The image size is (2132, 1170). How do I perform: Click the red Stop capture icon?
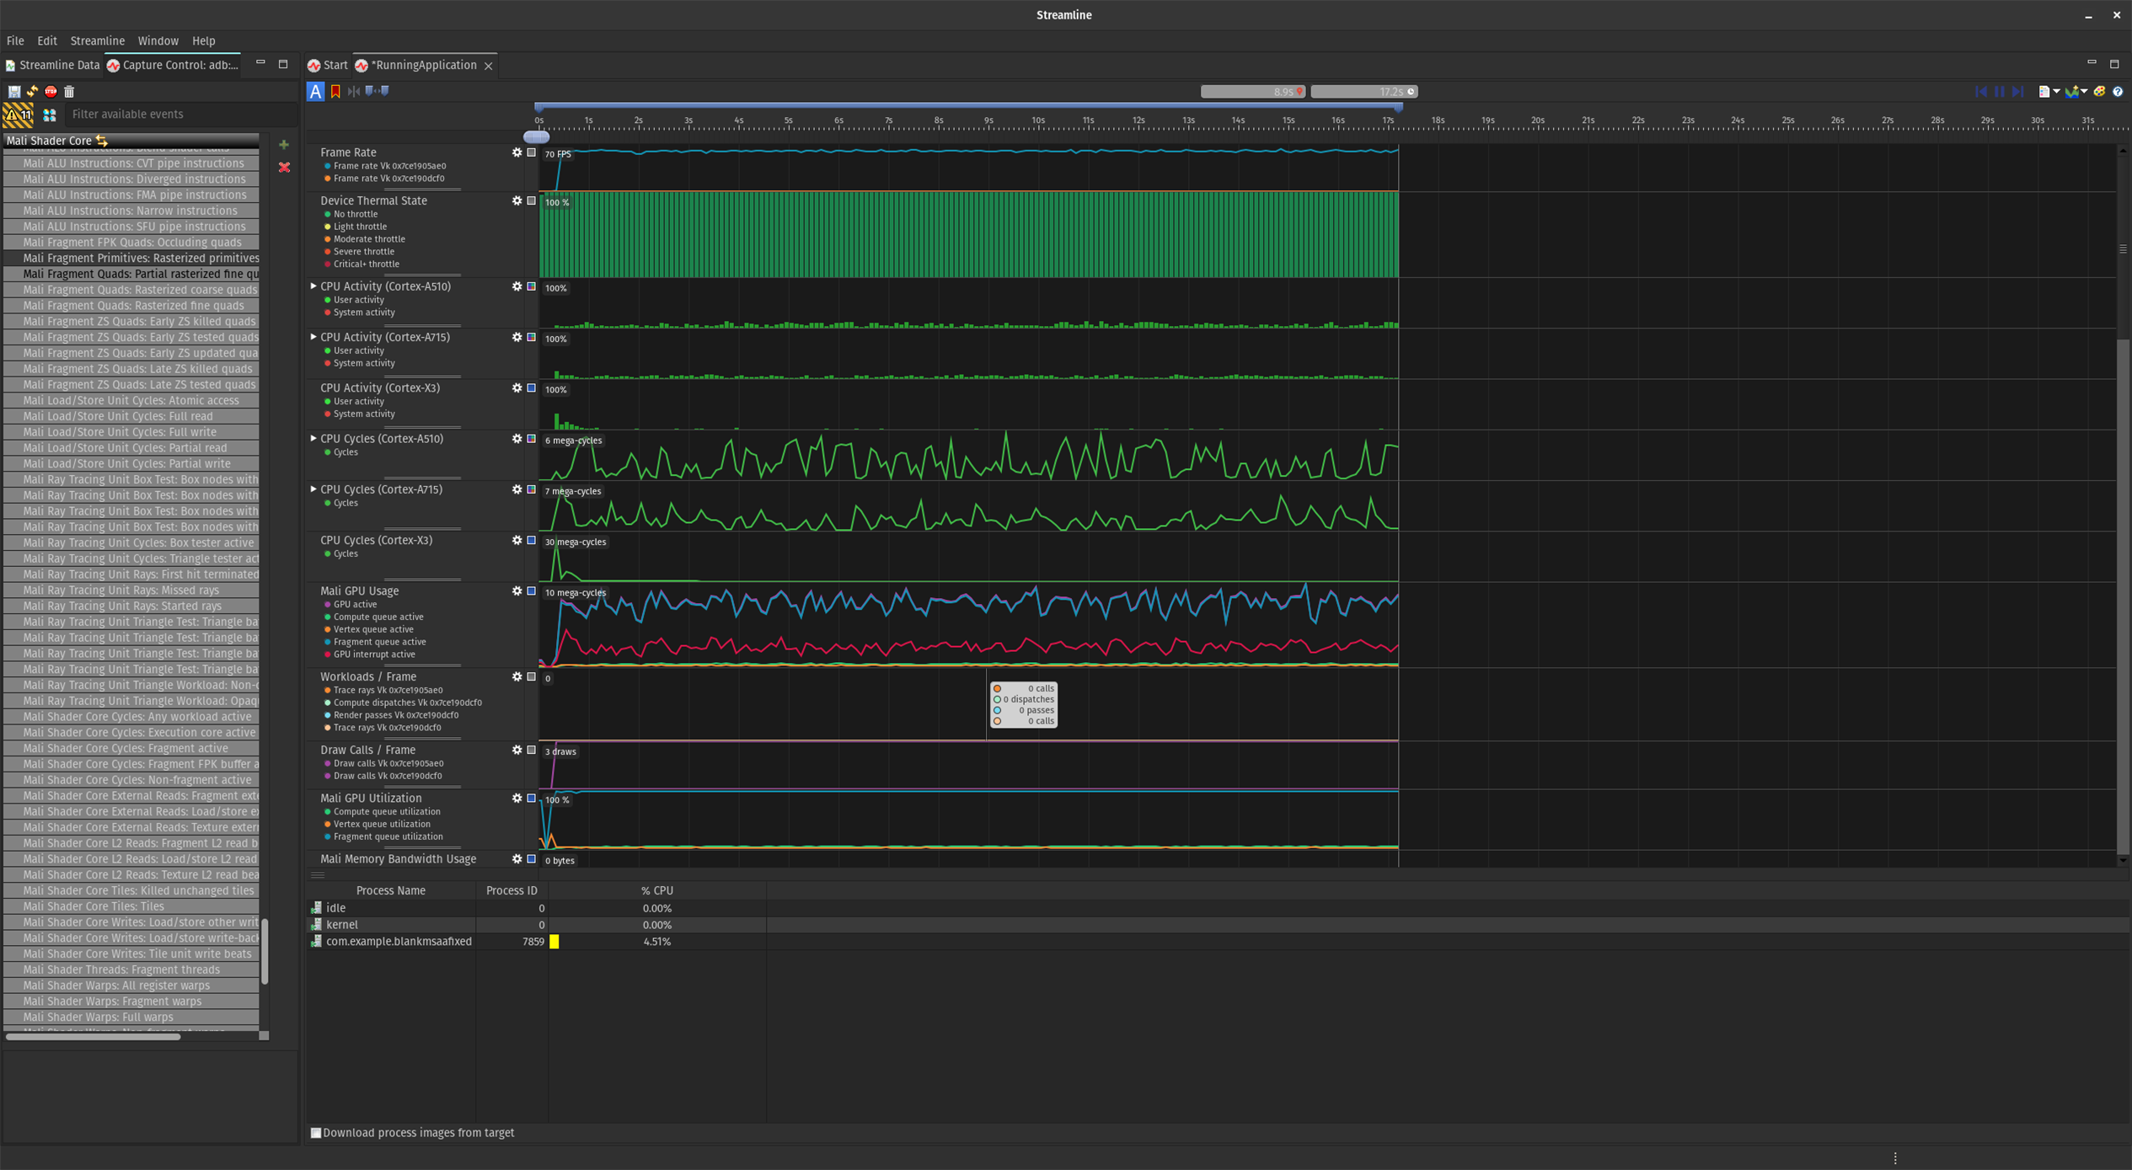(51, 91)
